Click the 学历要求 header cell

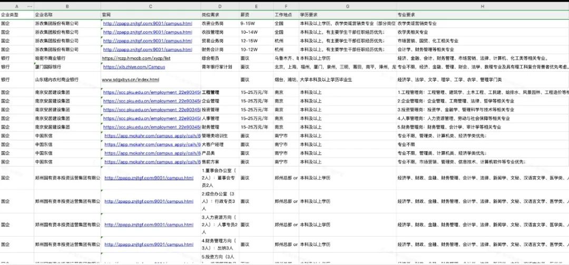(348, 15)
